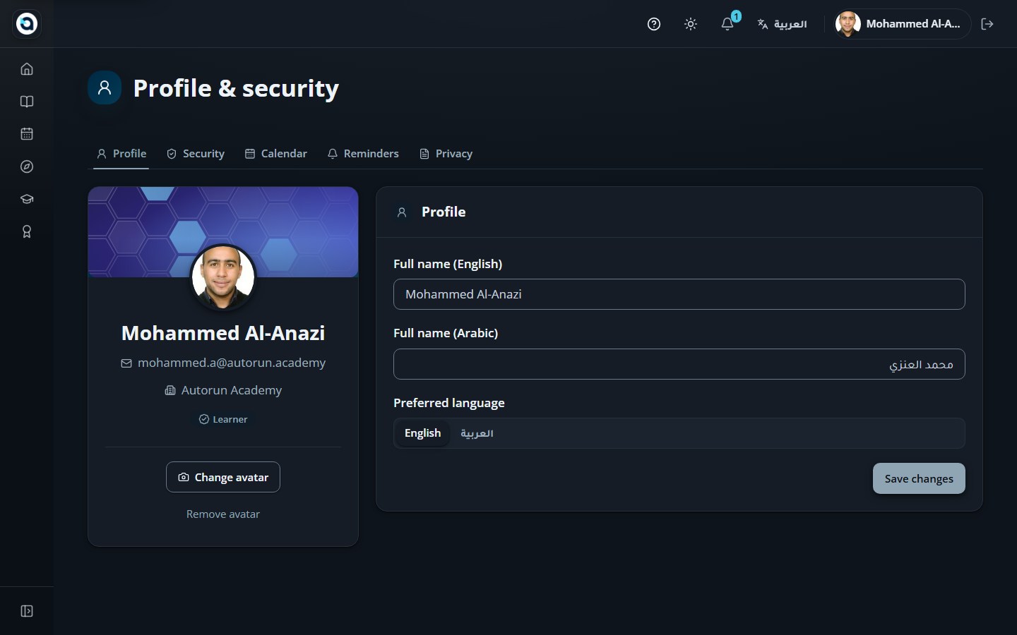This screenshot has width=1017, height=635.
Task: Switch to the Reminders tab
Action: tap(363, 154)
